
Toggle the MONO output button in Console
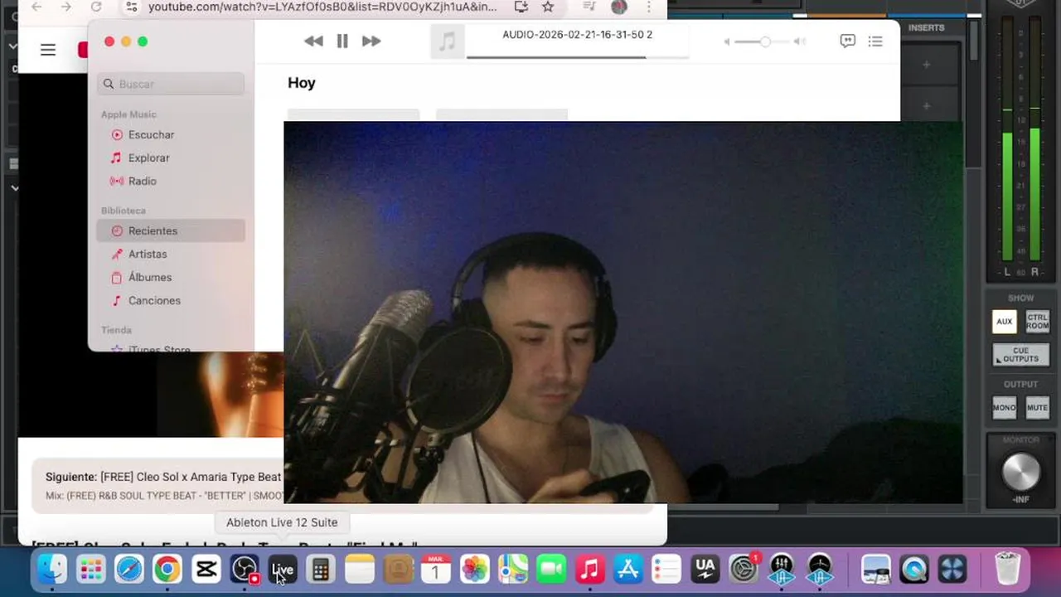1004,407
